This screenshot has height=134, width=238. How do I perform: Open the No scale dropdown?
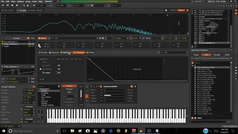tap(121, 38)
